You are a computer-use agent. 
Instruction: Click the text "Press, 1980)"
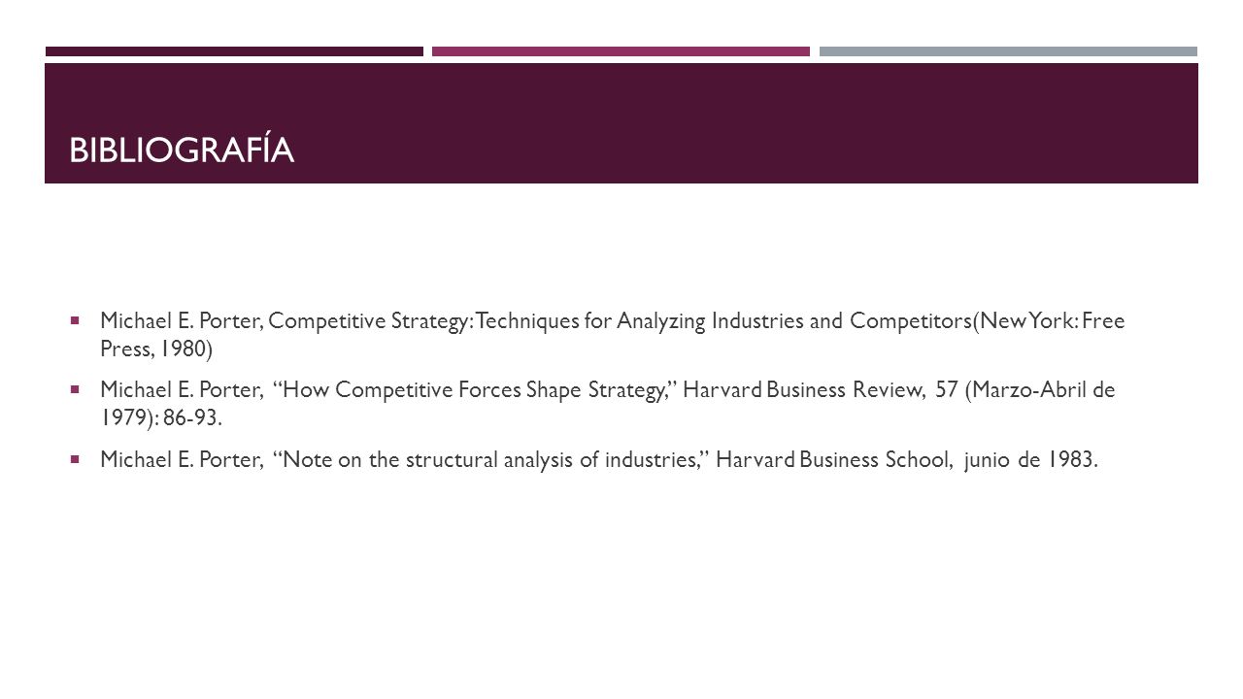click(156, 347)
